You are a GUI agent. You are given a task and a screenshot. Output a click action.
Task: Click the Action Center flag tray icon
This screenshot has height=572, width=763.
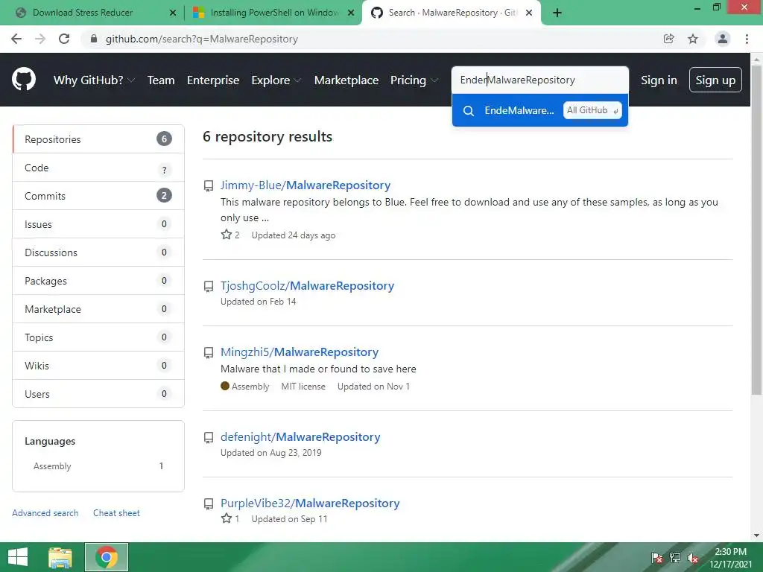pyautogui.click(x=657, y=558)
